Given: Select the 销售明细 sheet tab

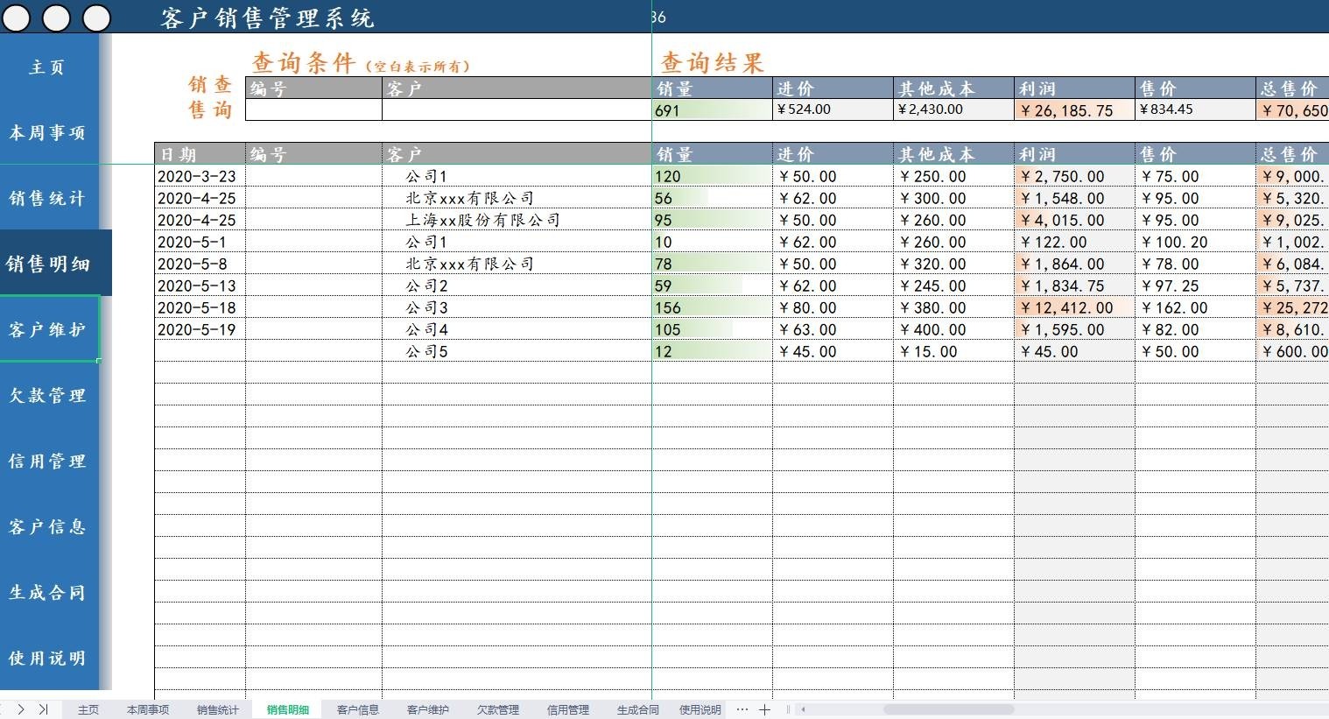Looking at the screenshot, I should [288, 709].
